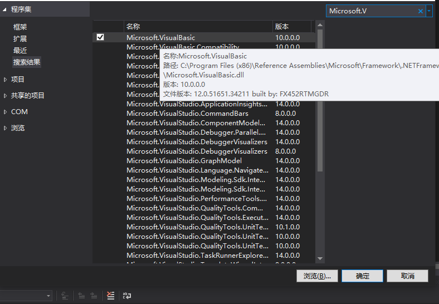Clear the Microsoft.V search text with the X
This screenshot has width=439, height=304.
[x=420, y=11]
